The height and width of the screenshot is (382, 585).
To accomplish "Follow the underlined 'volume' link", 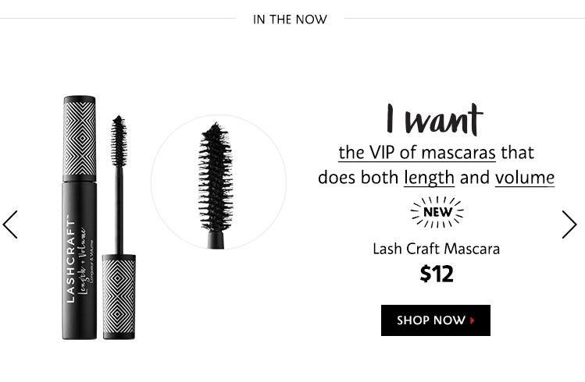I will pos(525,178).
